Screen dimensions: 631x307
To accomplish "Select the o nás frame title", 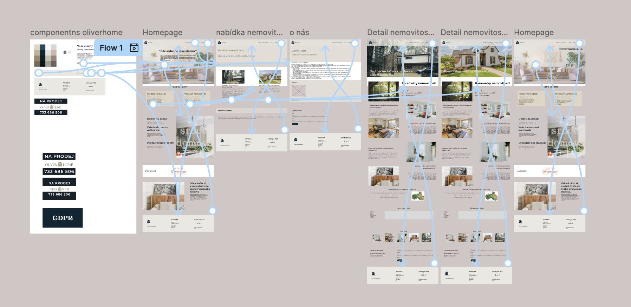I will point(299,33).
